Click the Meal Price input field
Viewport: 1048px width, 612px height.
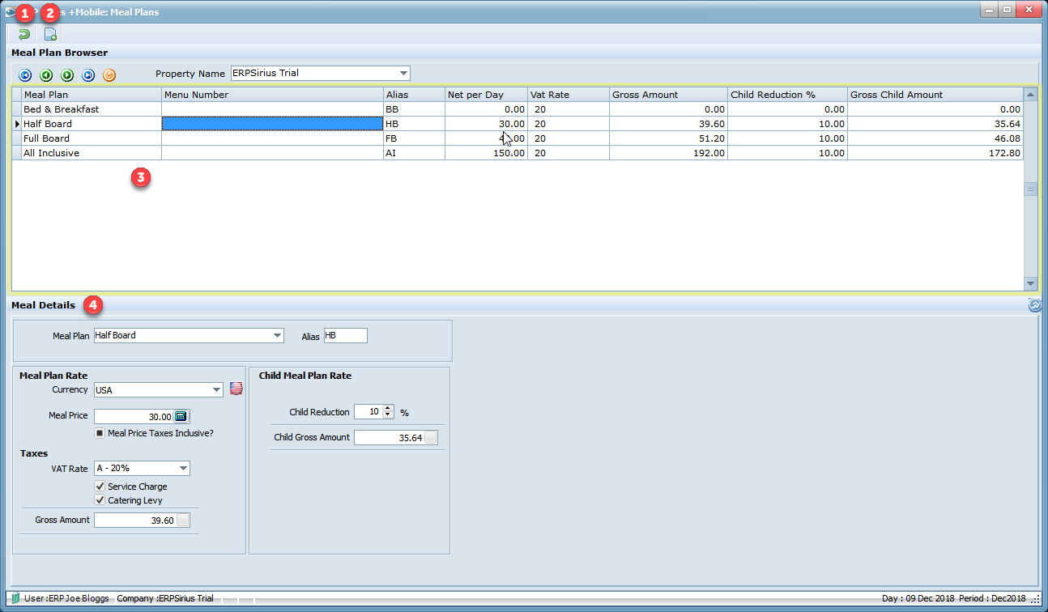pyautogui.click(x=134, y=416)
